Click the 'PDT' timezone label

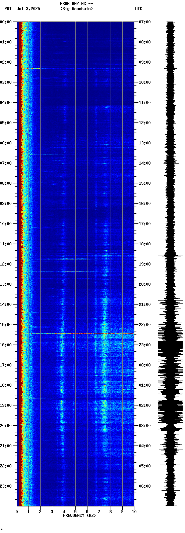click(x=8, y=9)
